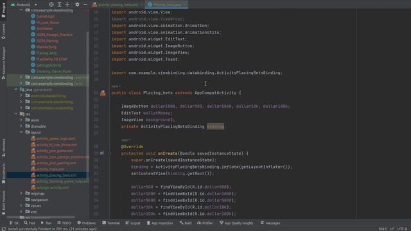This screenshot has height=231, width=411.
Task: Expand the values folder
Action: [x=21, y=205]
